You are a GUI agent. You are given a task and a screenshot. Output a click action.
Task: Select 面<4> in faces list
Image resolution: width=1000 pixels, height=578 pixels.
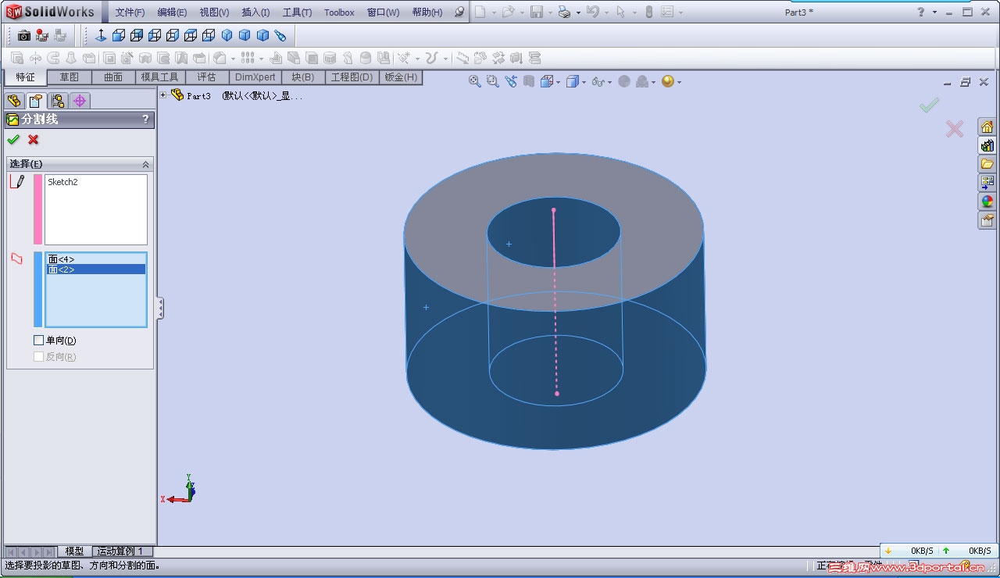click(96, 259)
